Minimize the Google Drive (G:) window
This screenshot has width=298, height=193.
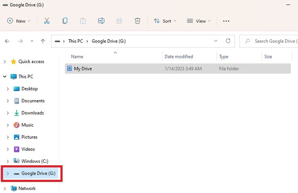click(x=288, y=5)
